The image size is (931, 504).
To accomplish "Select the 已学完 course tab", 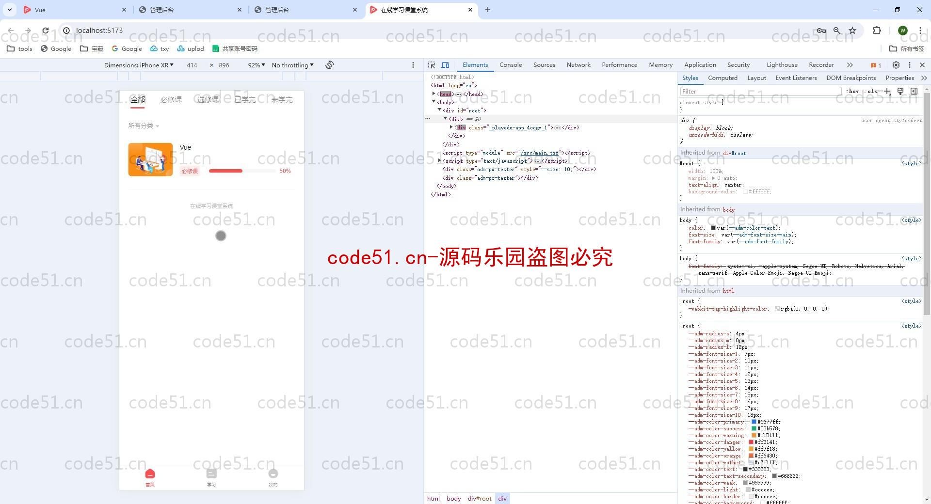I will click(x=245, y=100).
